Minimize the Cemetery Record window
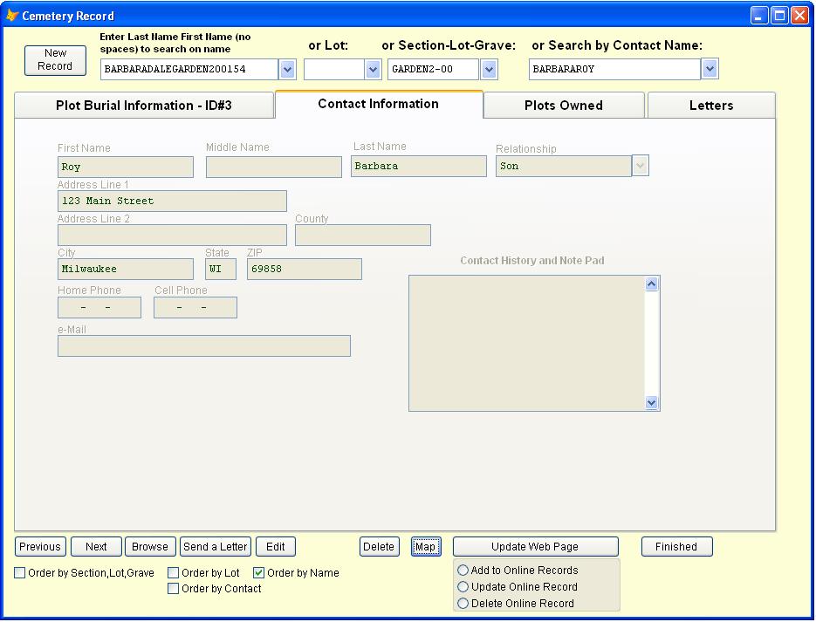Viewport: 816px width, 622px height. pos(759,16)
